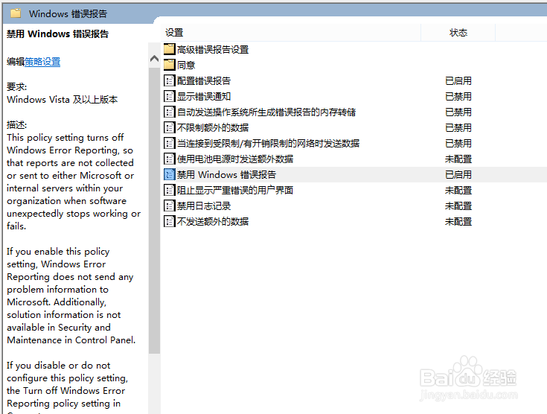Click 未配置 status of 不发送额外的数据
Viewport: 547px width, 414px height.
[458, 222]
